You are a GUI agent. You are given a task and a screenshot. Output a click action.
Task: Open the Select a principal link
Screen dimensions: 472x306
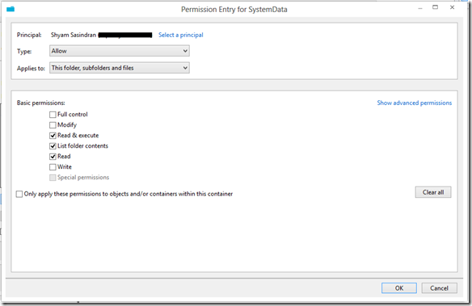click(x=180, y=35)
